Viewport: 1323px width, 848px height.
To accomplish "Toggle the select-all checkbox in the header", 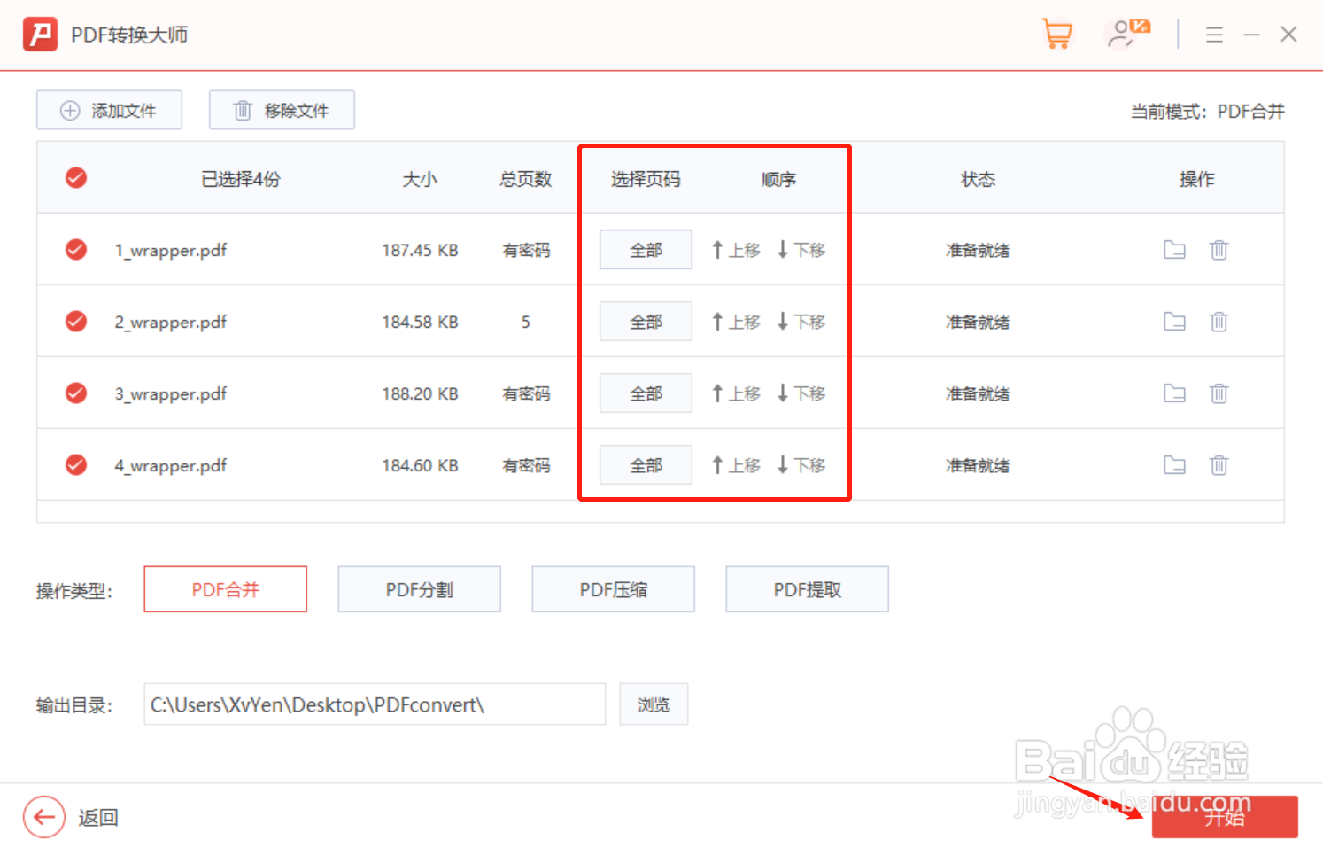I will coord(76,177).
